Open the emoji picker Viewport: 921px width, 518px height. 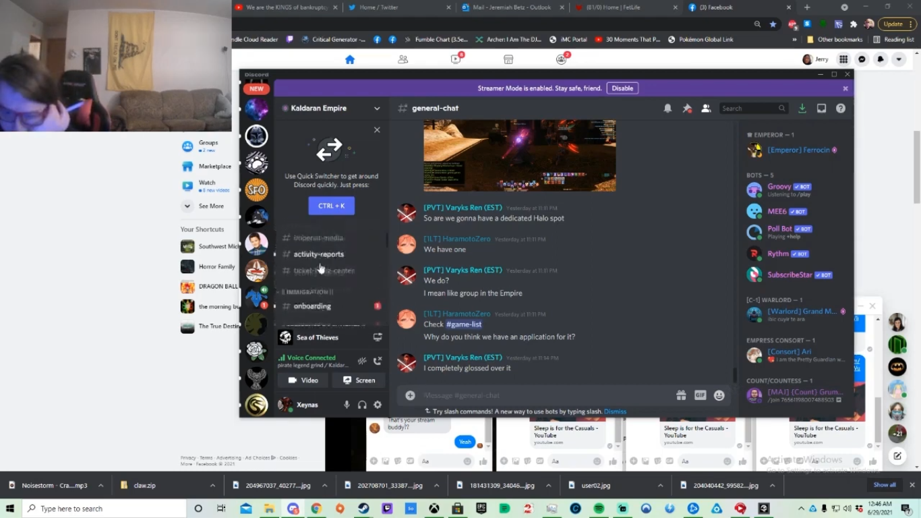719,395
